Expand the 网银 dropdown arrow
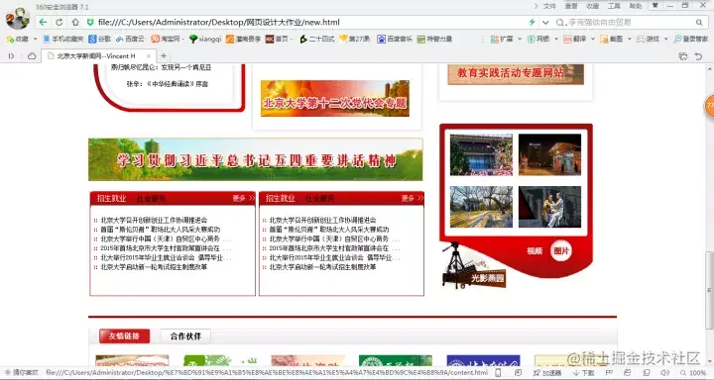 [x=556, y=40]
